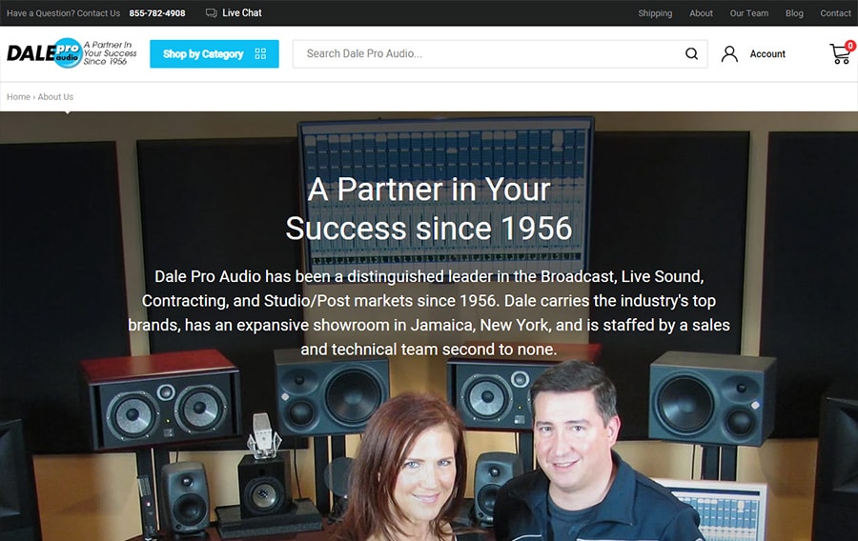Expand the Shop by Category menu
The width and height of the screenshot is (858, 541).
tap(214, 53)
